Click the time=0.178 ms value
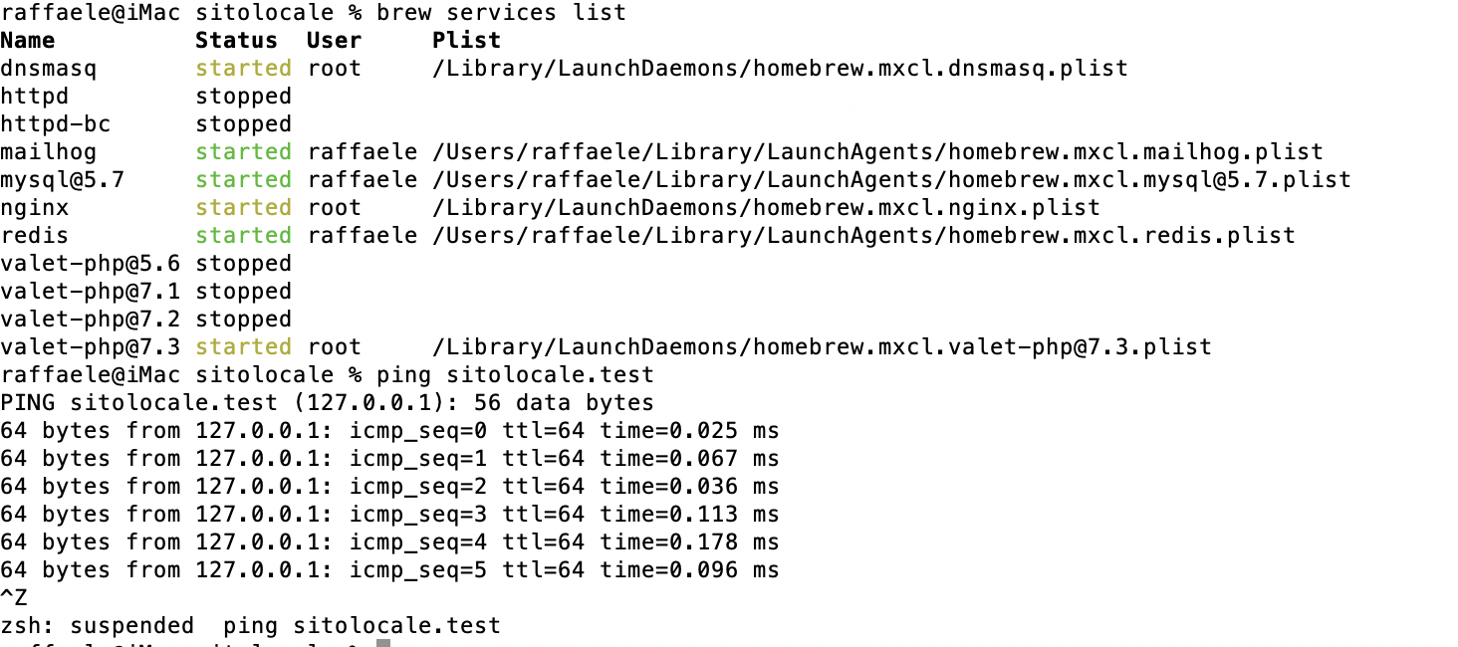This screenshot has height=647, width=1458. [689, 542]
